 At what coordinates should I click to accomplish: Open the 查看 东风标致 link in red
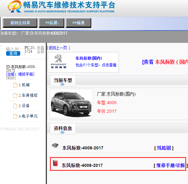165,62
